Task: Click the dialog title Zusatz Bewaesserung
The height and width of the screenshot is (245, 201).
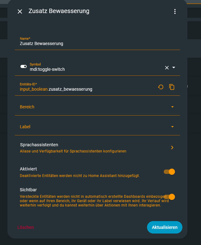Action: coord(59,11)
